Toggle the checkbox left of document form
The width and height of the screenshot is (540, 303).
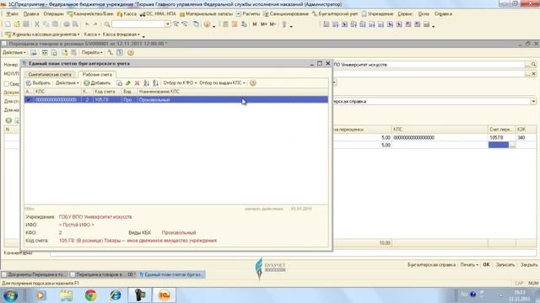[7, 84]
